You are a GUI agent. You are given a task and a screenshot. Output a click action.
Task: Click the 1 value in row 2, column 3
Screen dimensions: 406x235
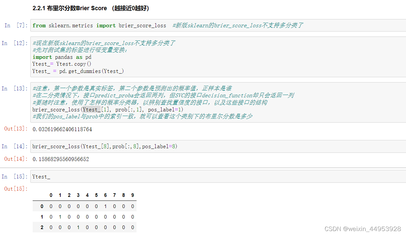[78, 227]
